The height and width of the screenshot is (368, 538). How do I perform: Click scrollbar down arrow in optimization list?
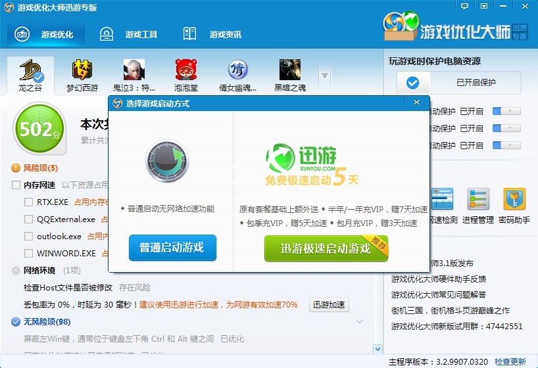[378, 349]
